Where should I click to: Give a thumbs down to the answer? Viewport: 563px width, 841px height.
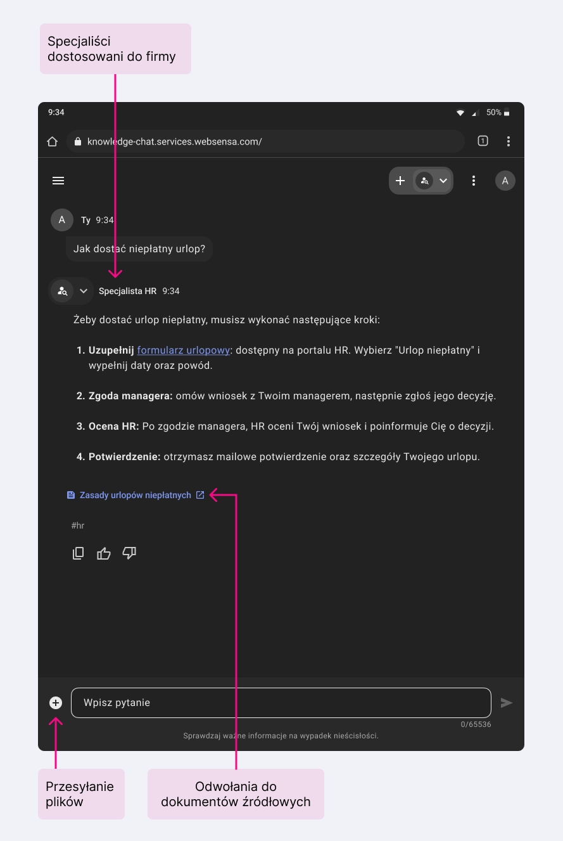(x=129, y=553)
